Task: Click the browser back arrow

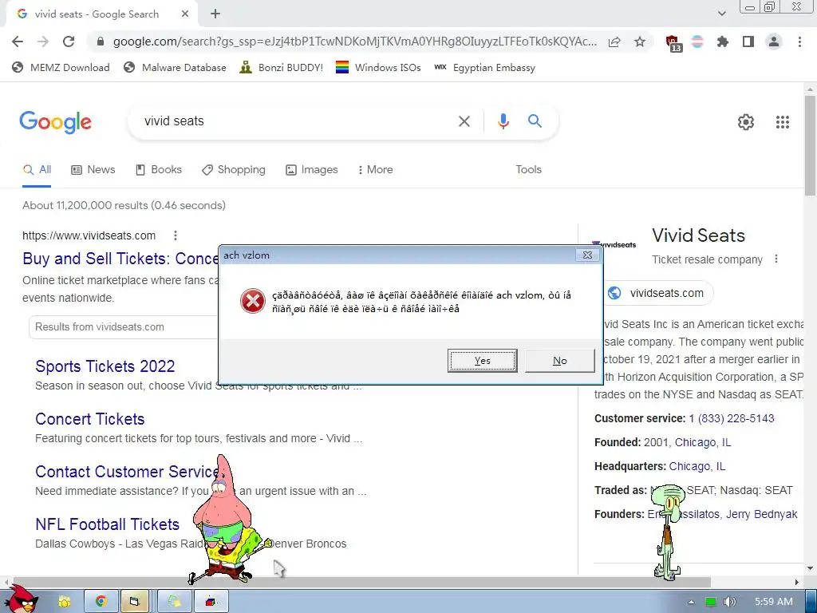Action: tap(18, 42)
